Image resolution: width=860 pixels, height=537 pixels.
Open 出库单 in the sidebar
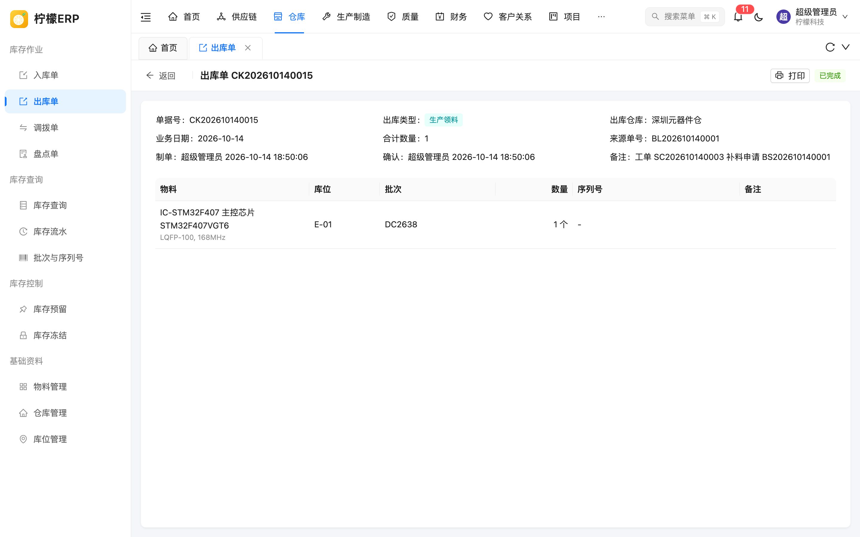[x=65, y=101]
